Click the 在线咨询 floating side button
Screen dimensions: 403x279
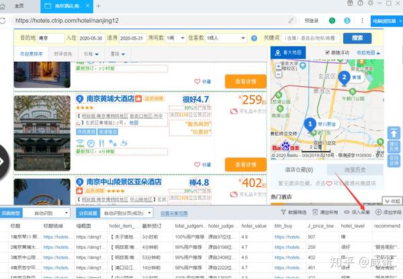(394, 161)
